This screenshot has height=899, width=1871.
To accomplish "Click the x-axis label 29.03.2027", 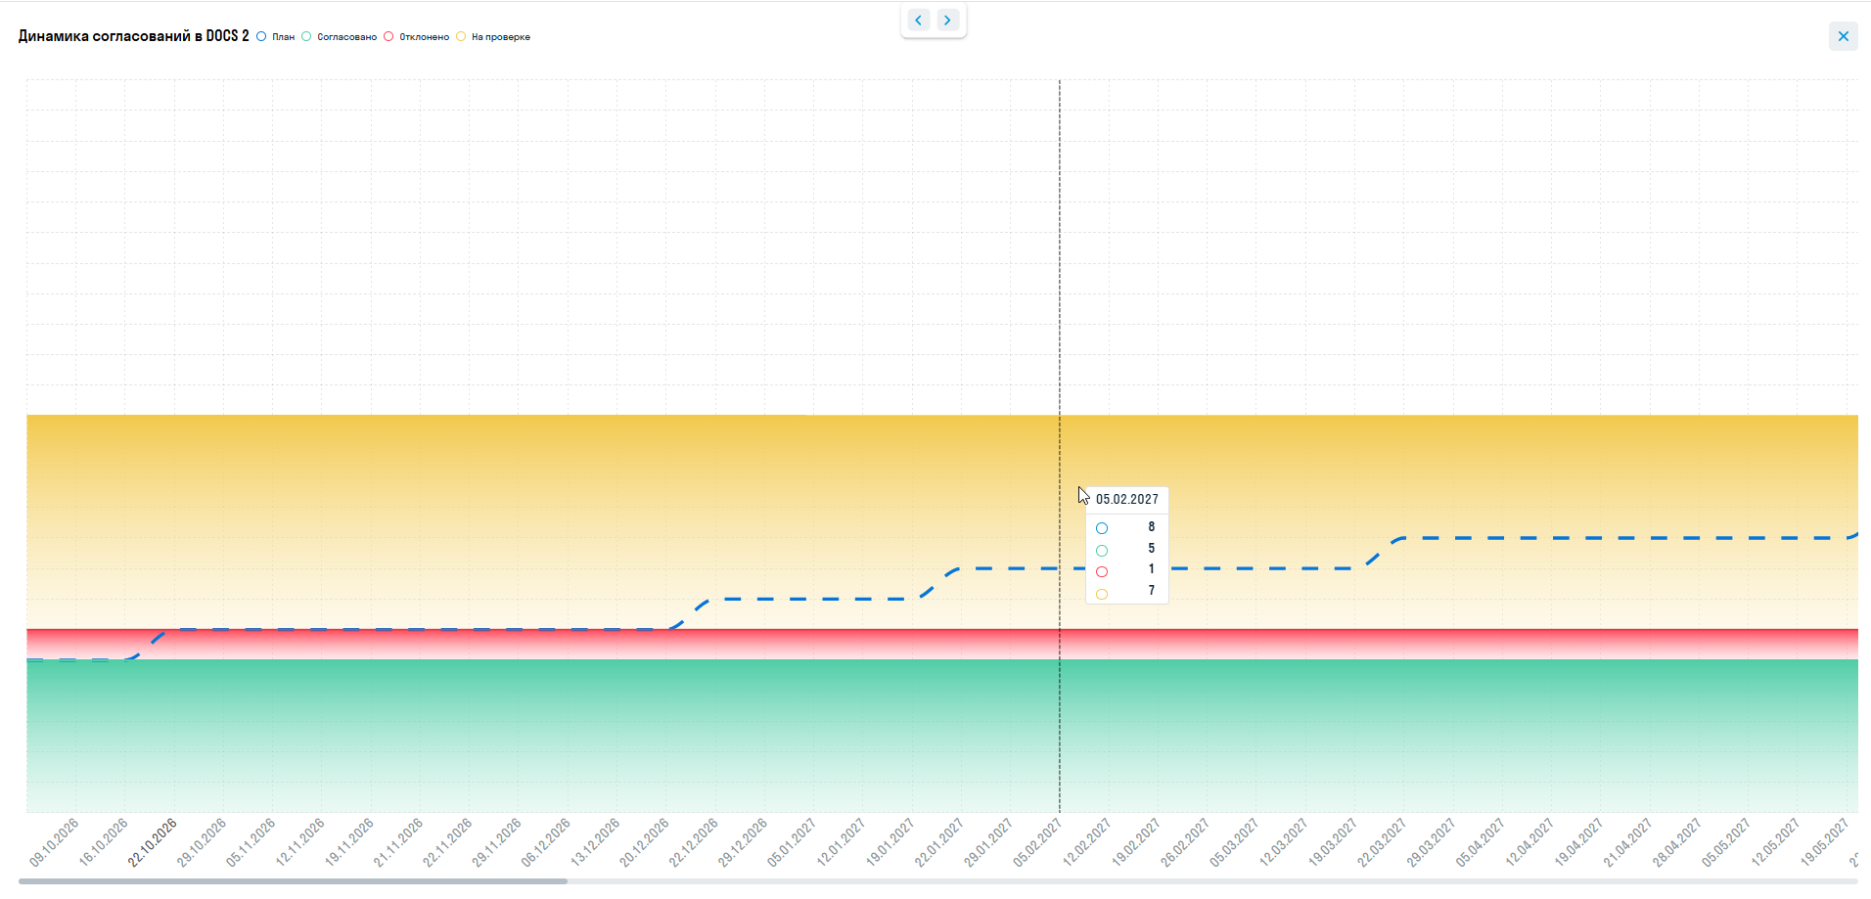I will click(1431, 842).
